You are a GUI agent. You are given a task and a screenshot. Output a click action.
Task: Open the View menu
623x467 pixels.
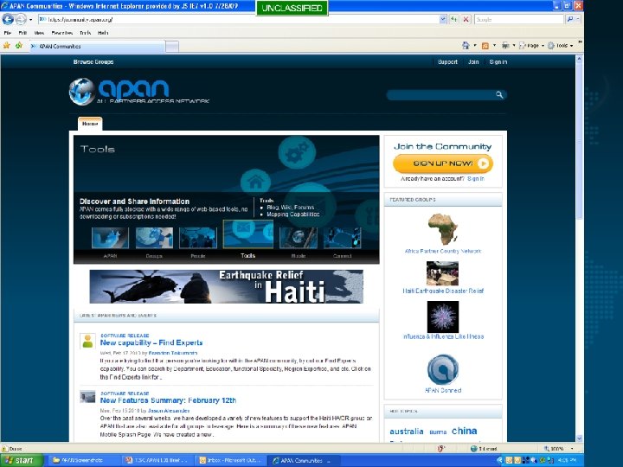(39, 33)
